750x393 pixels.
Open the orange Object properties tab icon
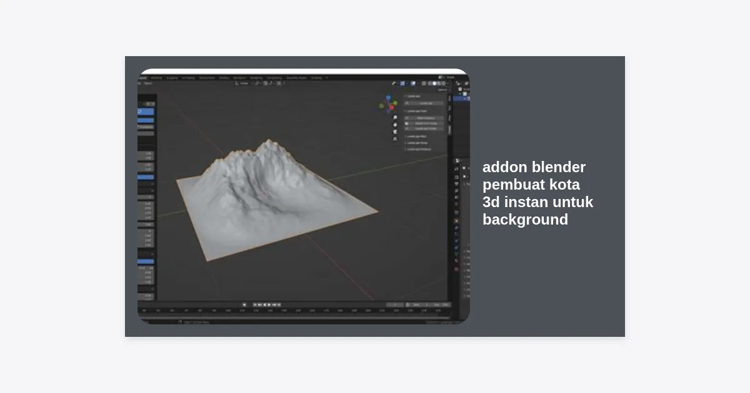[x=456, y=221]
